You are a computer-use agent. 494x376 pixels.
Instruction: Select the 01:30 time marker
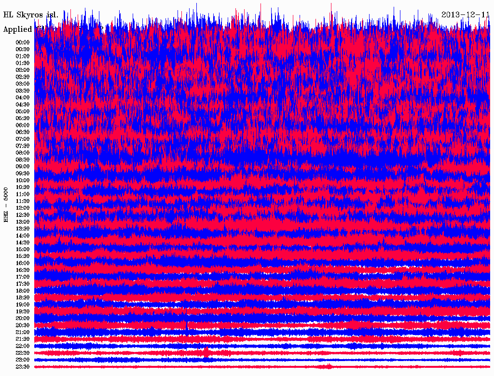(23, 63)
